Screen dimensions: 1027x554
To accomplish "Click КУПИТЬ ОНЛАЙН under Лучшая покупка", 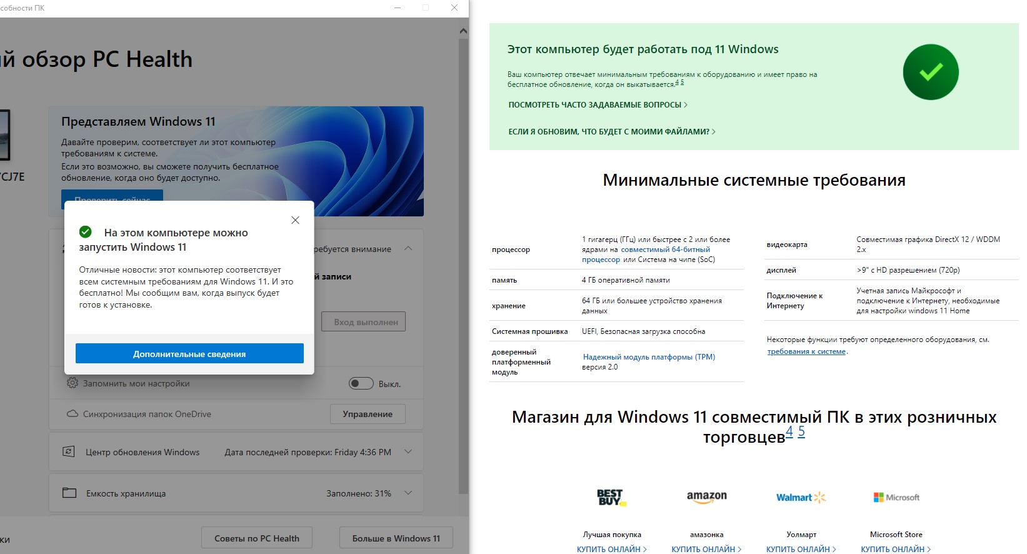I will [611, 550].
